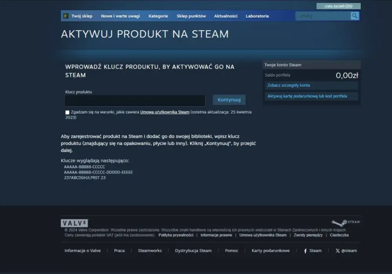
Task: Click the Kontynuuj button
Action: (229, 100)
